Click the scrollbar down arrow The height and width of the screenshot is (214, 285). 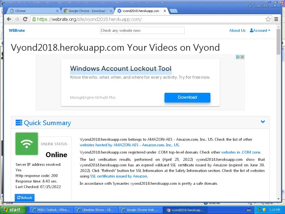click(278, 199)
